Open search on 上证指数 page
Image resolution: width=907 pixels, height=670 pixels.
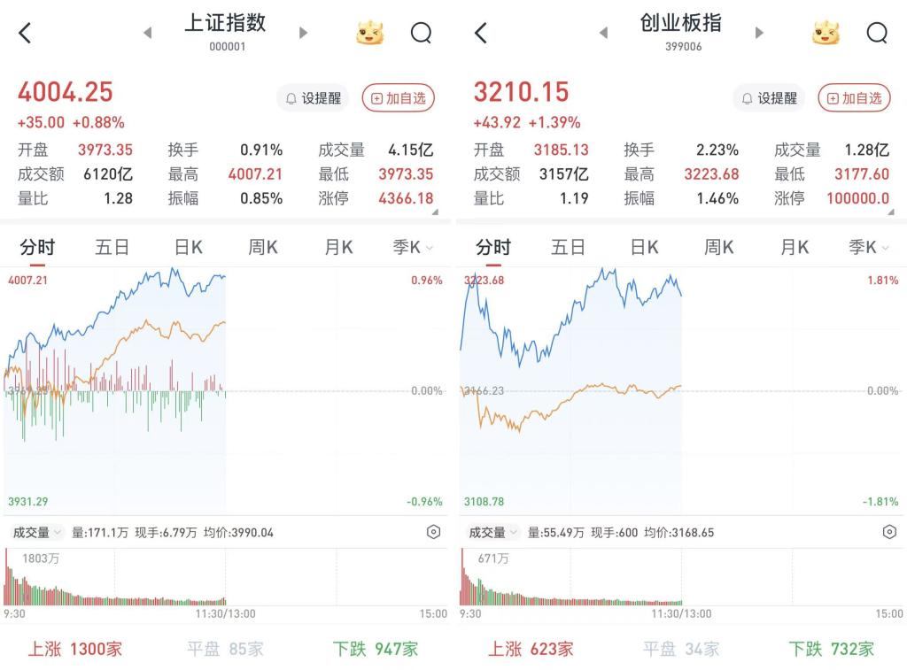click(x=421, y=34)
